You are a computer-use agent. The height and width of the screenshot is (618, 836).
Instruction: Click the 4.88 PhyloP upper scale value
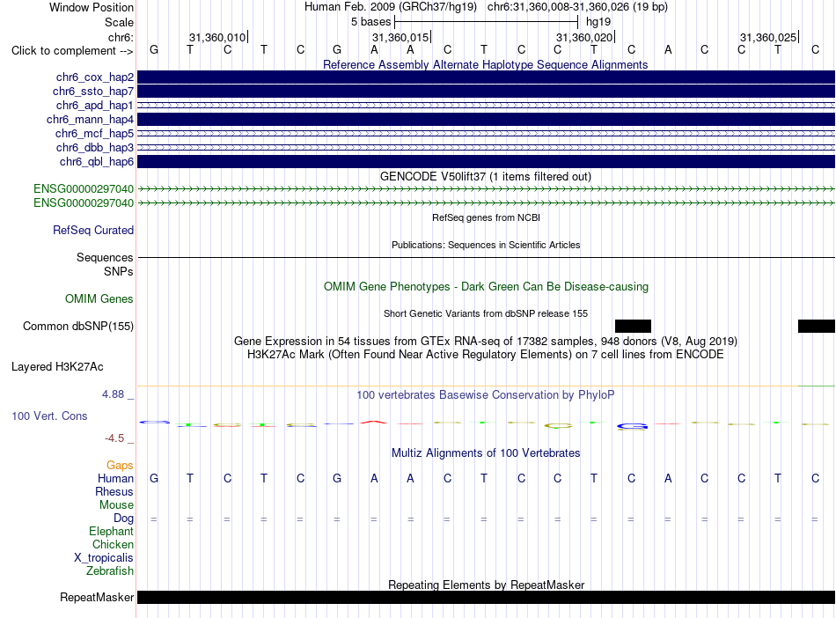tap(113, 394)
